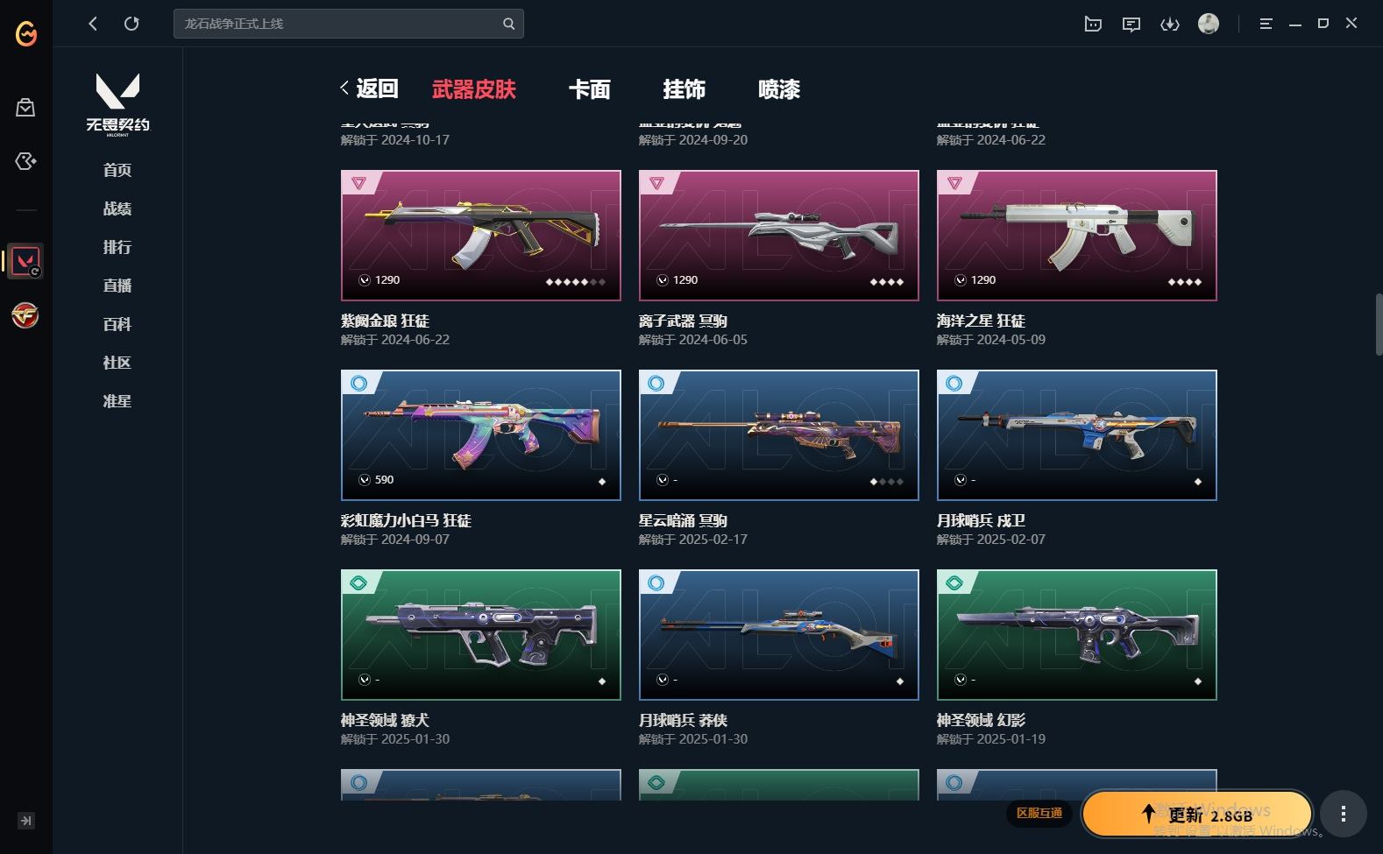This screenshot has height=854, width=1383.
Task: Open the 彩虹魔力小白马 狂徒 skin thumbnail
Action: coord(481,435)
